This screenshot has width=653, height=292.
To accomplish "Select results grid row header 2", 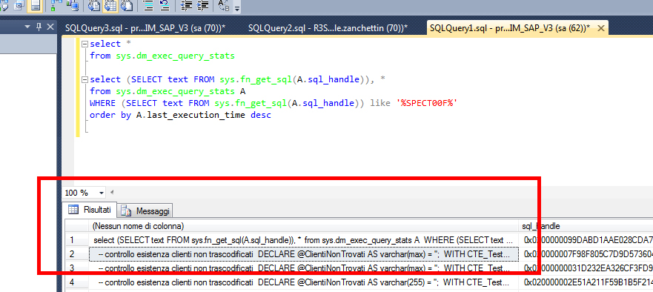I will tap(77, 254).
